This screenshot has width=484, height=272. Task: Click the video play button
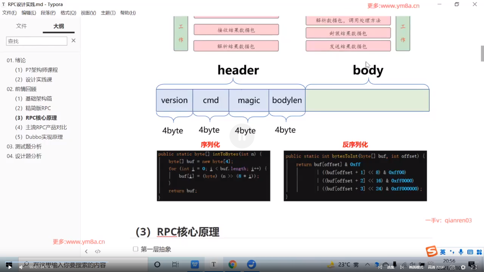(x=10, y=267)
